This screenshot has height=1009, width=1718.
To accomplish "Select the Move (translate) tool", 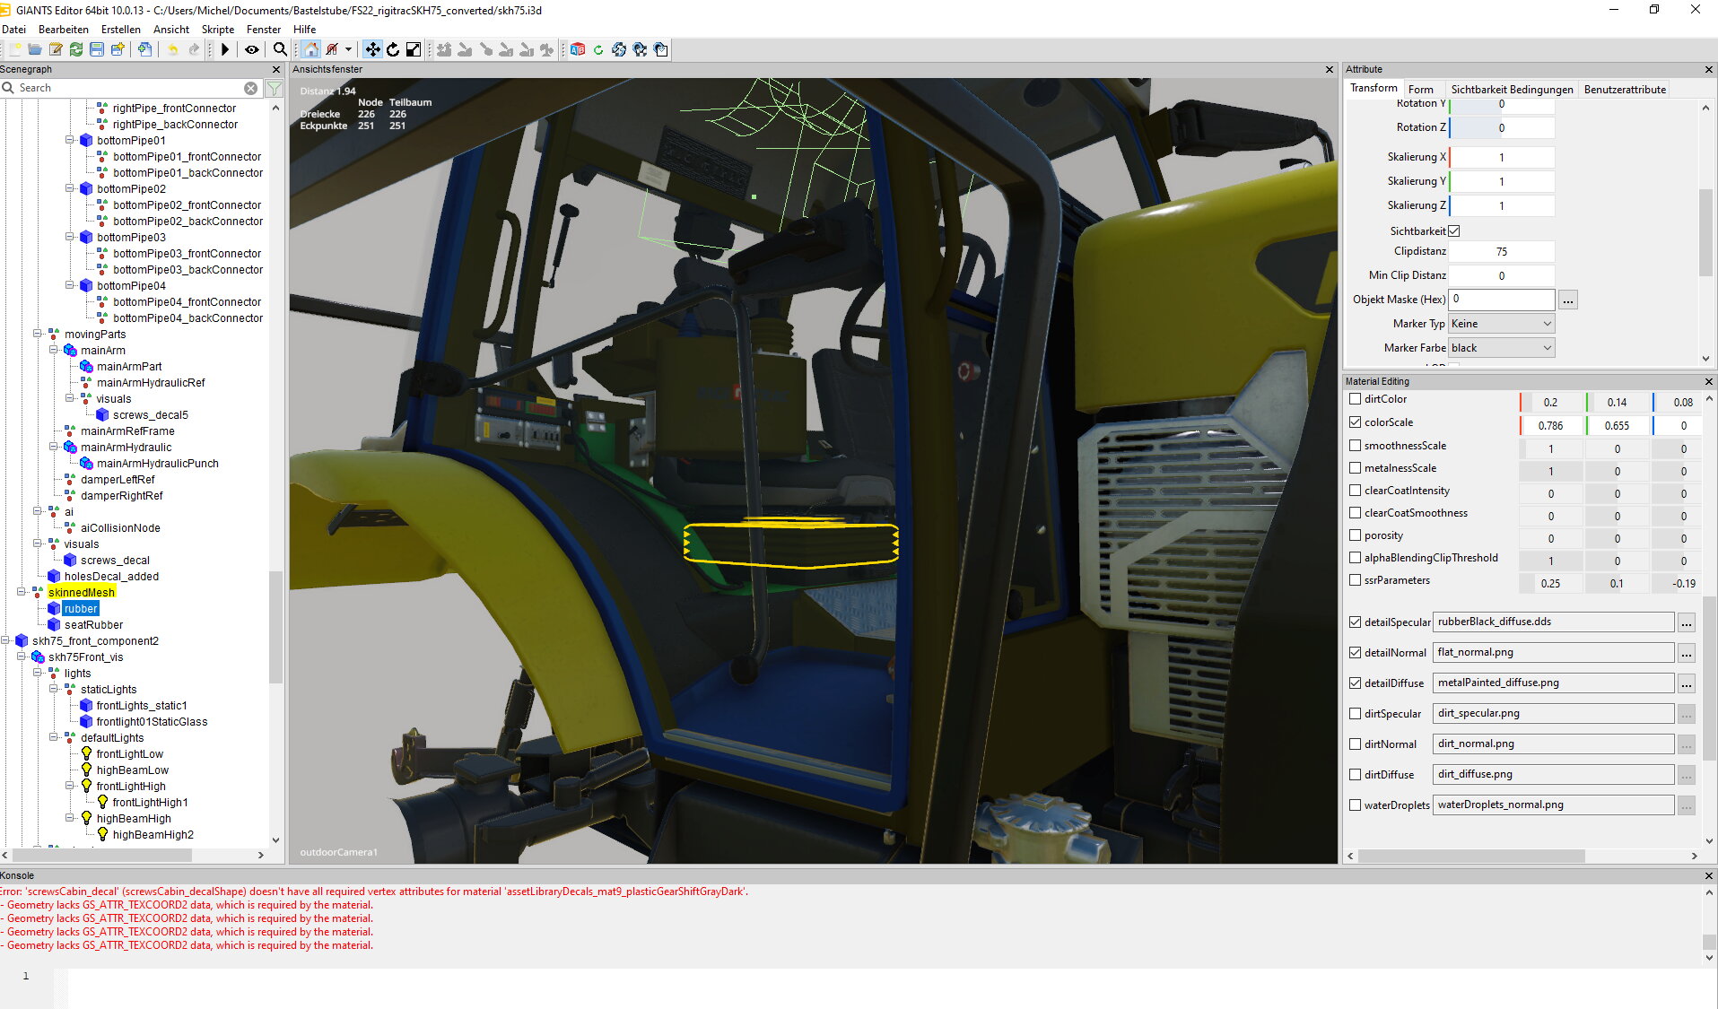I will coord(372,49).
